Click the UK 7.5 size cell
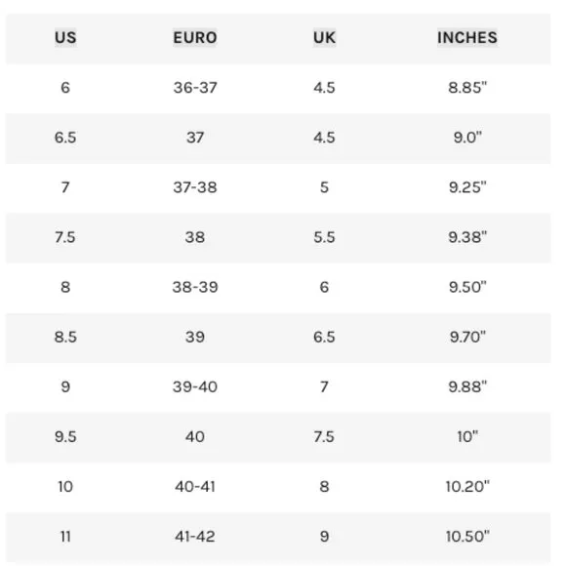This screenshot has height=566, width=566. [x=324, y=436]
